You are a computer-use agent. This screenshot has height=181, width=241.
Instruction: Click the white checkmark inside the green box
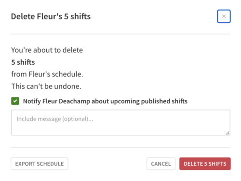coord(15,101)
